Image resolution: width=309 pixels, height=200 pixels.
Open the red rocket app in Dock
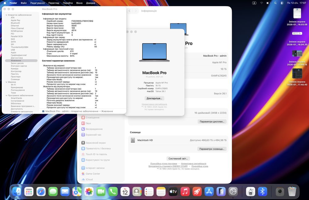click(x=197, y=191)
